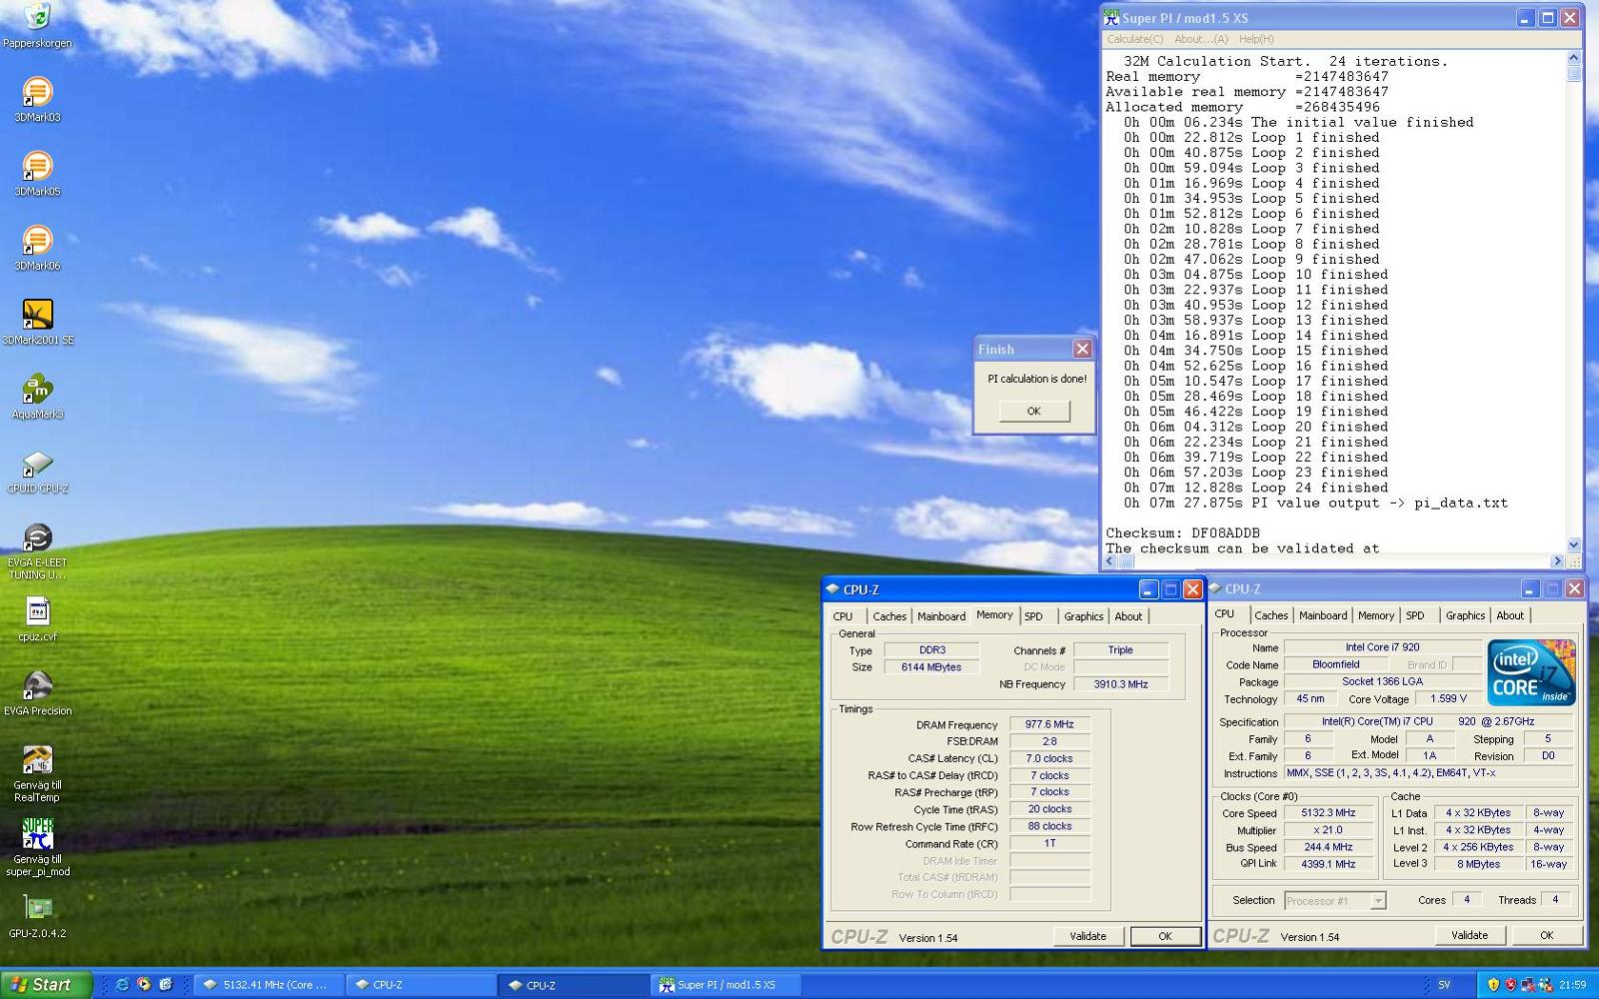Click the Intel Core i7 logo in CPU-Z

(1531, 672)
